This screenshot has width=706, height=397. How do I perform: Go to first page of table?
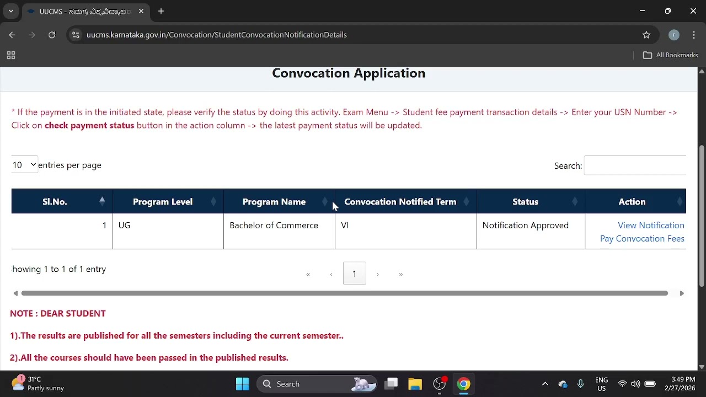(308, 274)
